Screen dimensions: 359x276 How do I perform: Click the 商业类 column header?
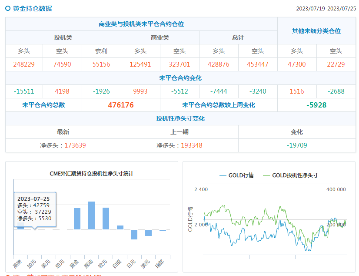(160, 38)
